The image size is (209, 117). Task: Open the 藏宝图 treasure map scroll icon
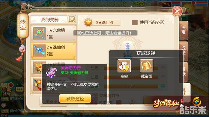(146, 66)
